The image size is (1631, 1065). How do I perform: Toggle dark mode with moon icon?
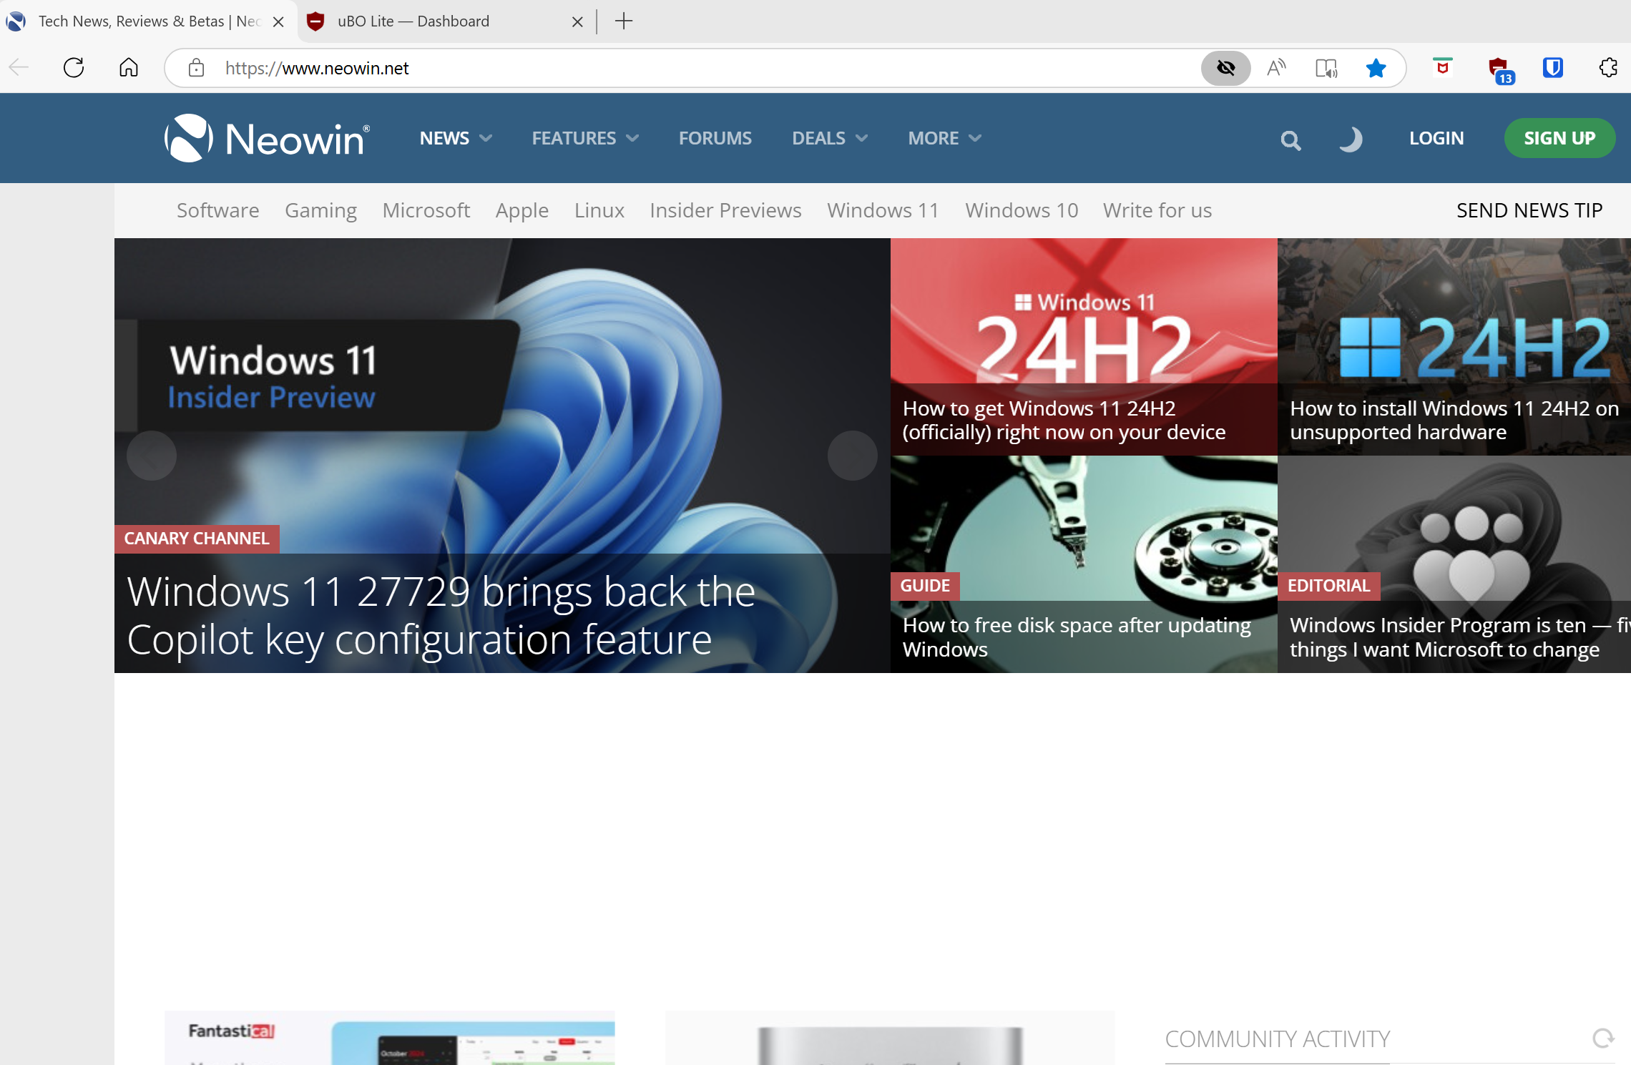pos(1351,139)
